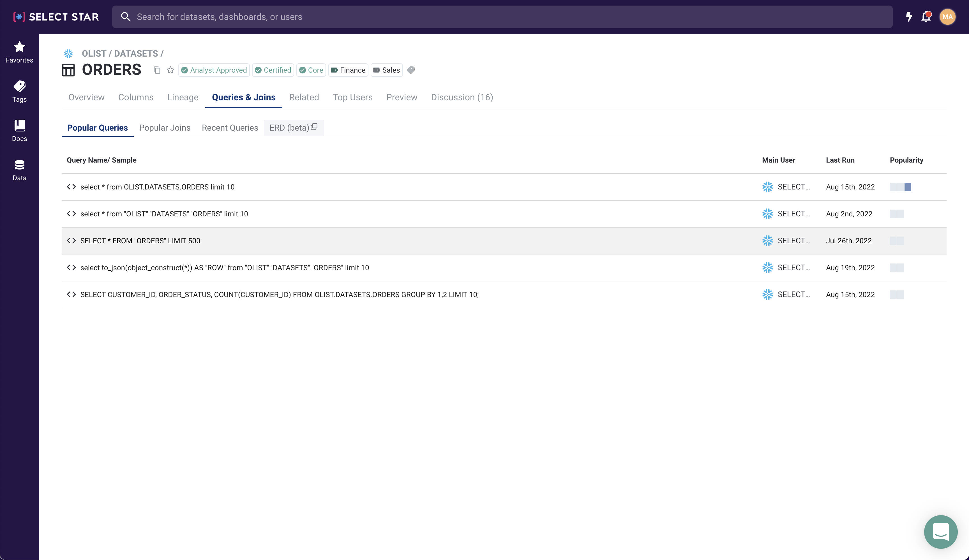
Task: Open the MA user avatar menu
Action: (947, 17)
